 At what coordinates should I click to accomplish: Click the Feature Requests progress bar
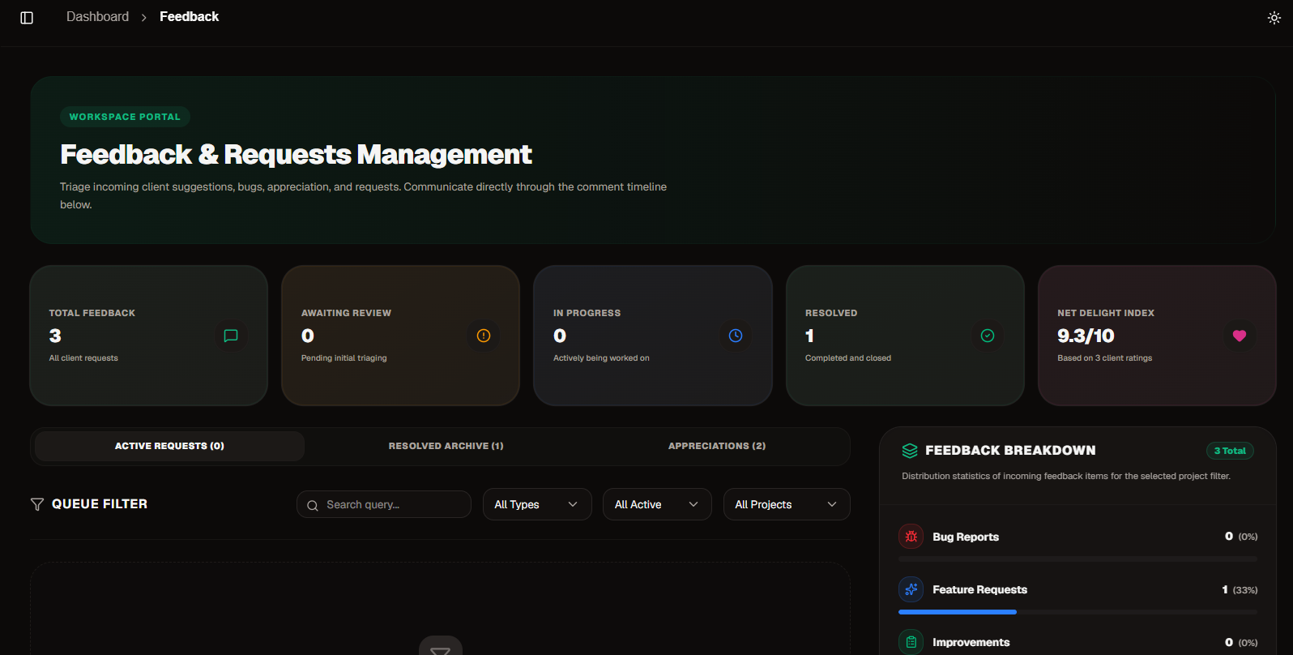1077,612
